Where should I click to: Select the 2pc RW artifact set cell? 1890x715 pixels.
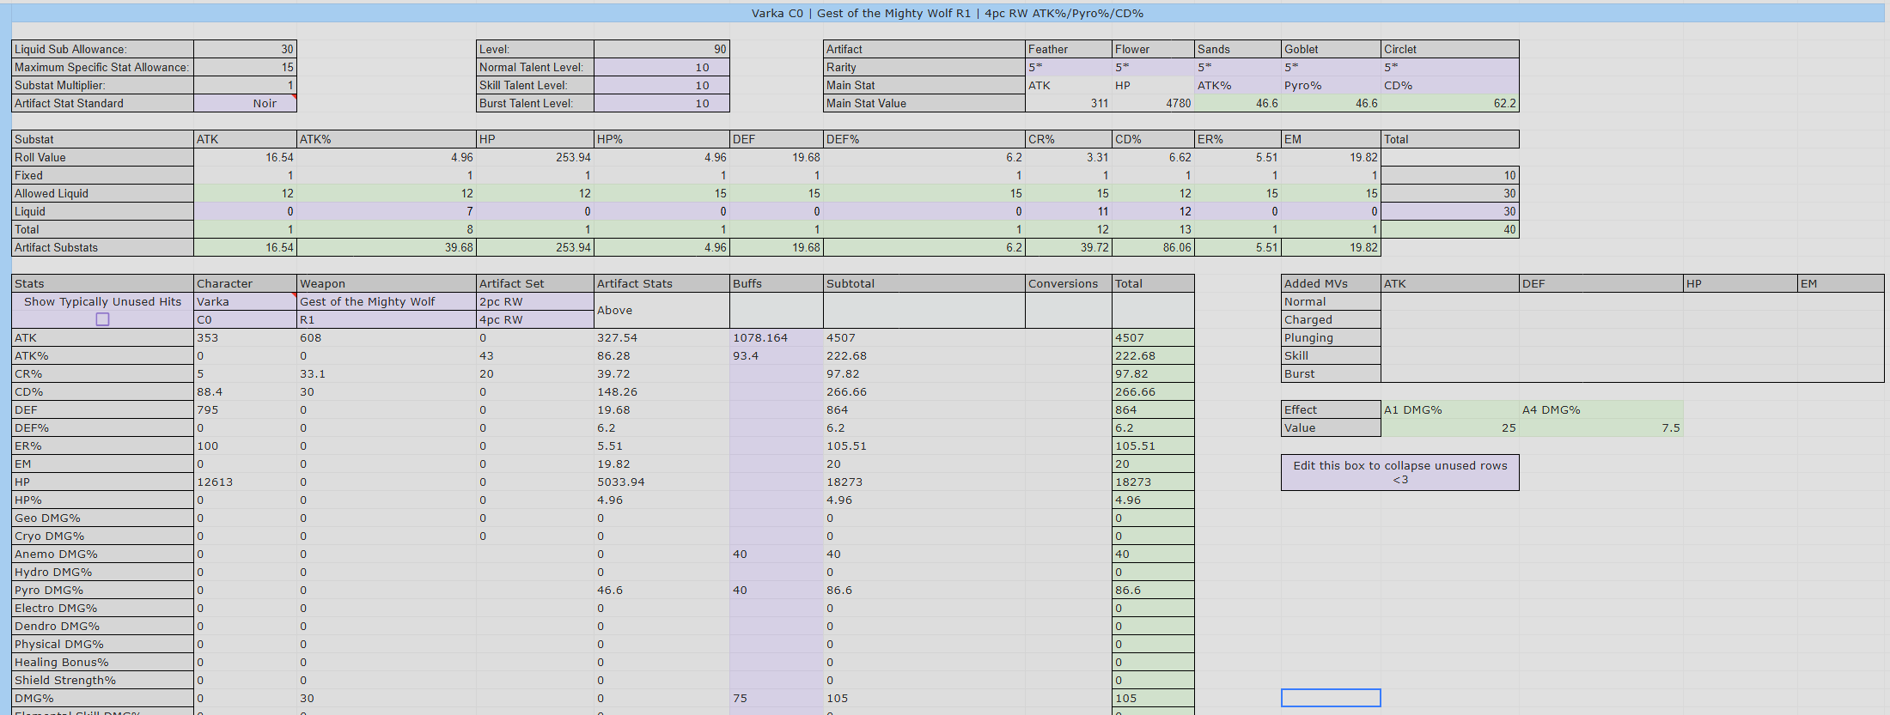point(535,301)
